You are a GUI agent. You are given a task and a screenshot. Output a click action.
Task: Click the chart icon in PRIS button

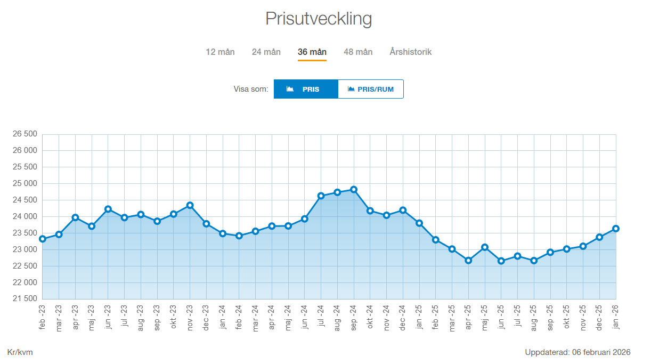(x=290, y=89)
